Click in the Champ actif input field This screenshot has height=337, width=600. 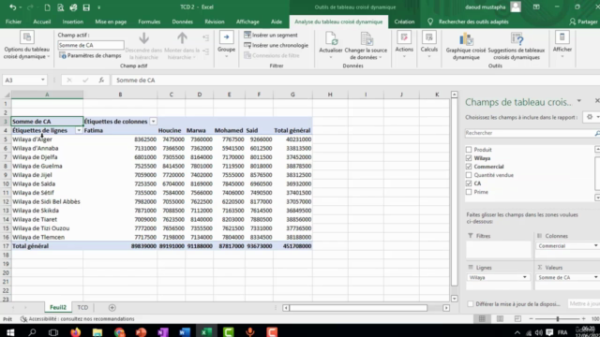(x=91, y=45)
